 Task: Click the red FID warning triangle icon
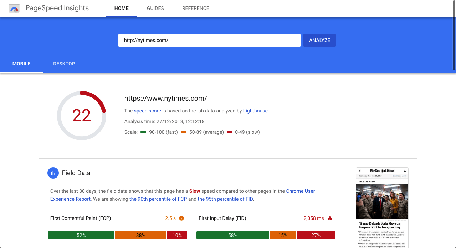(330, 218)
